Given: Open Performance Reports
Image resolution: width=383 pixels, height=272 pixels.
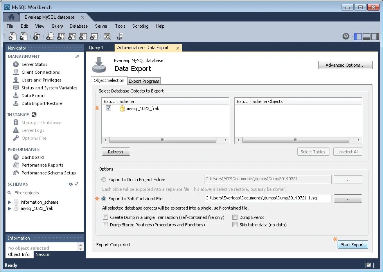Looking at the screenshot, I should tap(42, 165).
